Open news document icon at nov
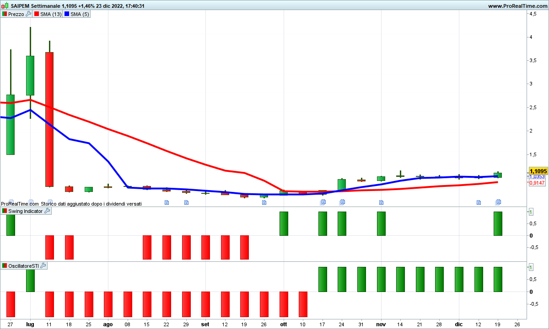Viewport: 549px width, 329px height. click(381, 202)
